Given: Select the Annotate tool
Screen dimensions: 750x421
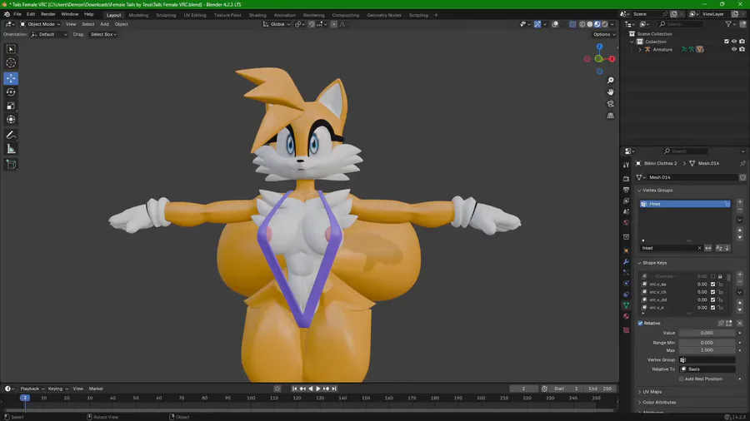Looking at the screenshot, I should coord(11,136).
